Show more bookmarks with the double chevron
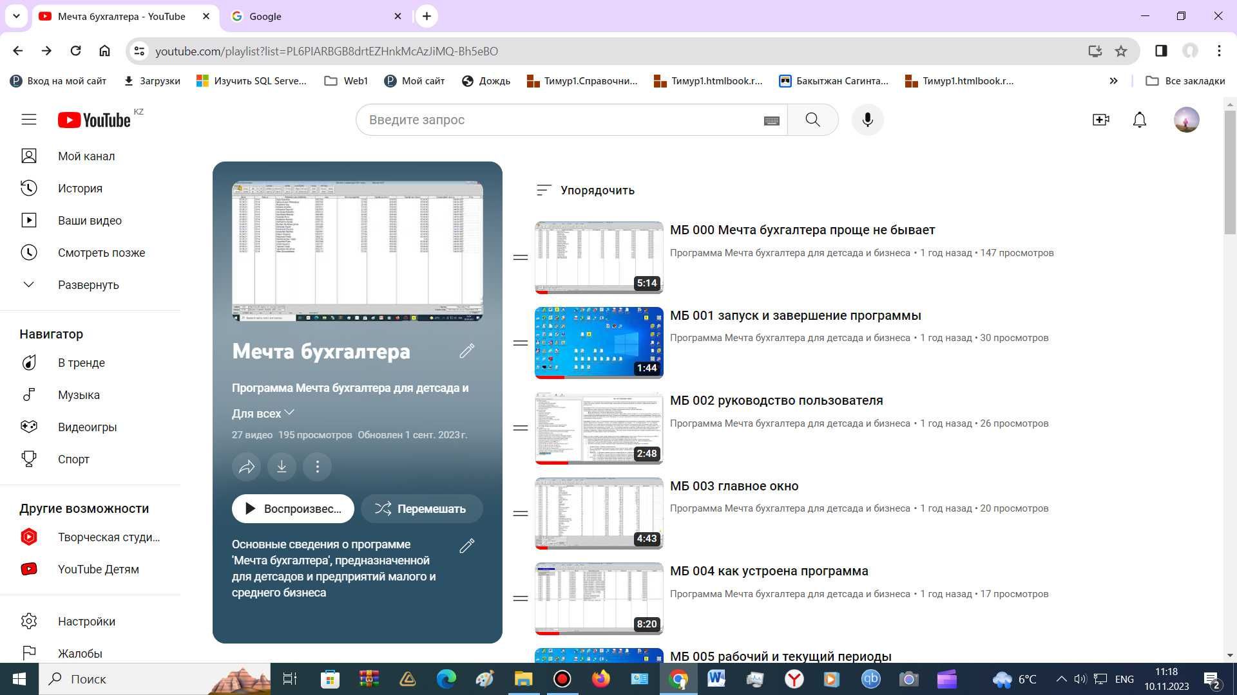 click(1113, 81)
